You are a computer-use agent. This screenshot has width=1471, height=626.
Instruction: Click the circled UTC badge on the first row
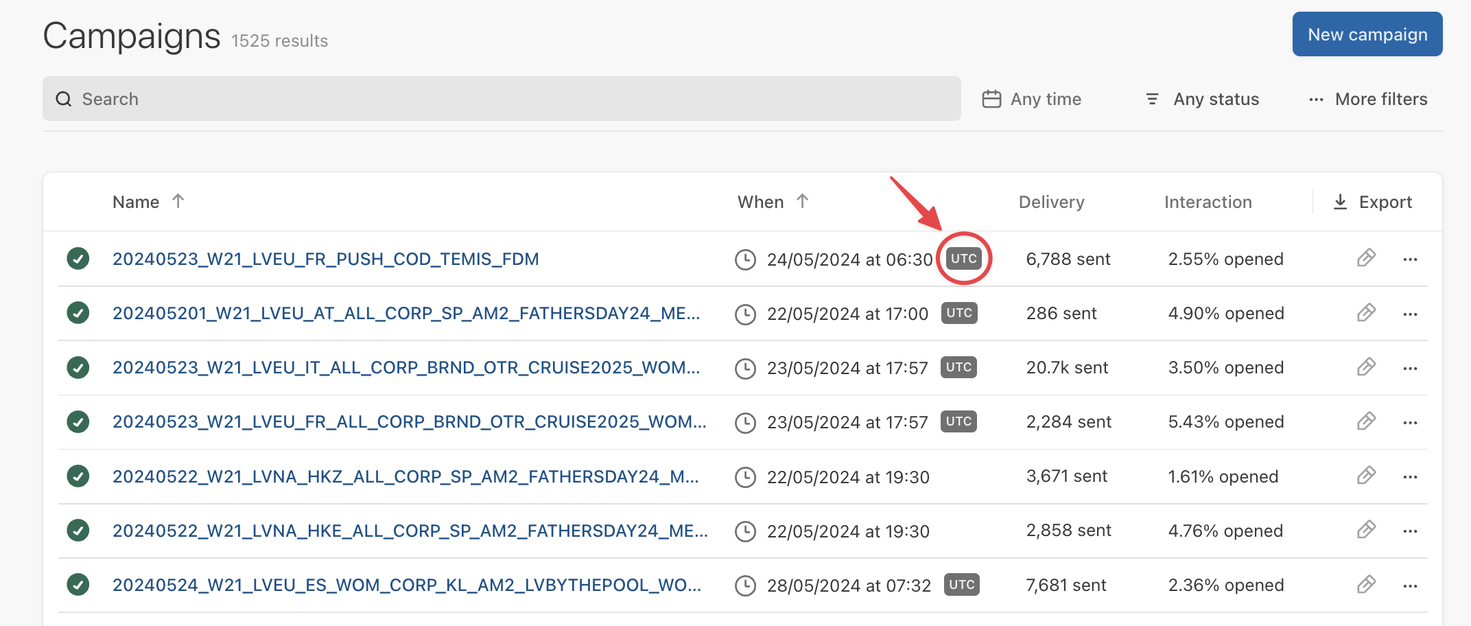point(965,259)
